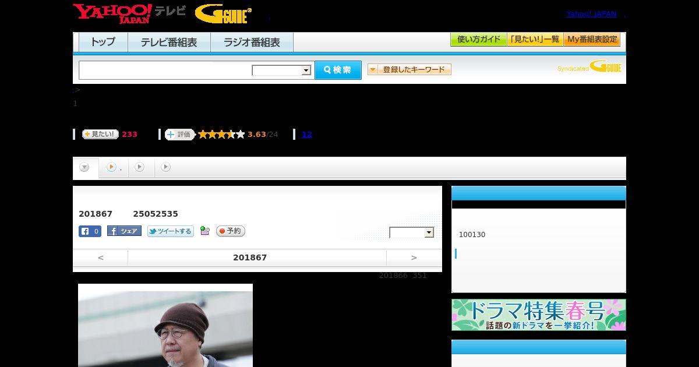Go to previous date with < arrow
Screen dimensions: 699x367
(x=101, y=257)
